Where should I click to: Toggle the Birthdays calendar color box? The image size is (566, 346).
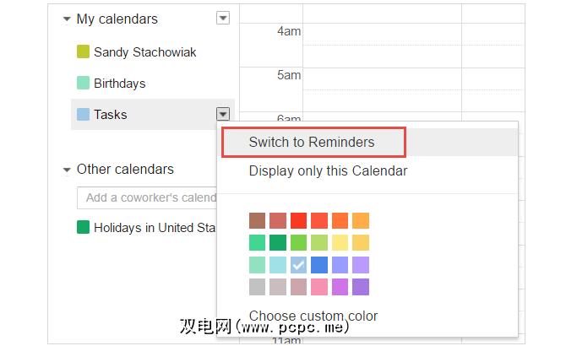(83, 84)
